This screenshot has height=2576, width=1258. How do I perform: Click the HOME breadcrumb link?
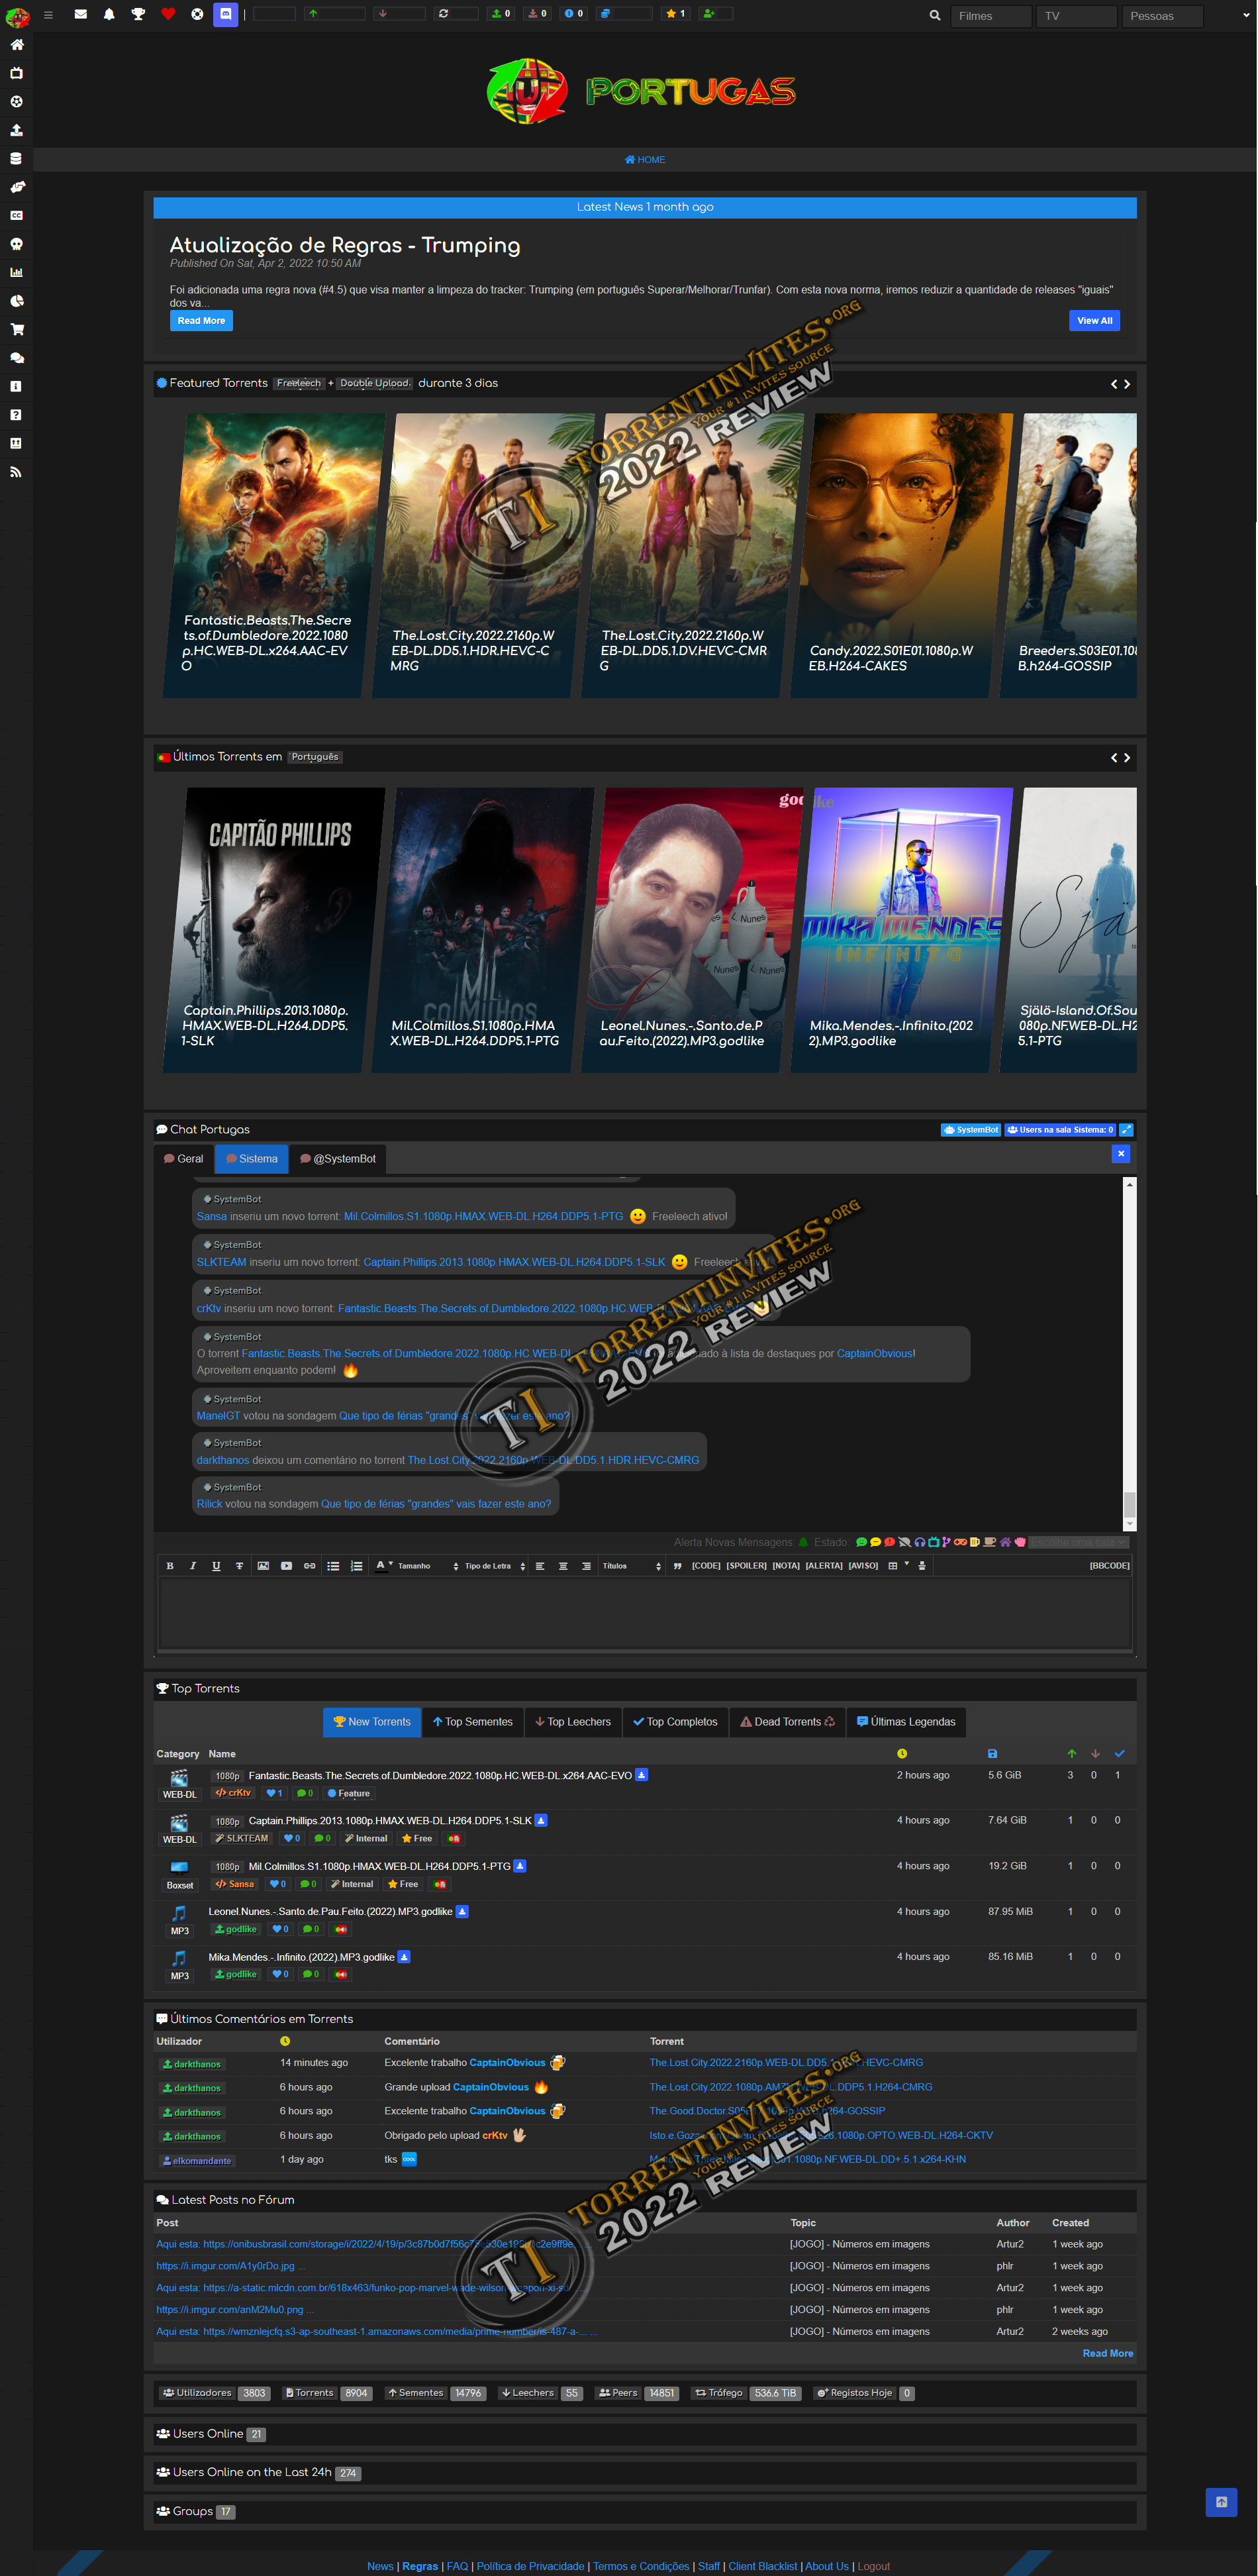pyautogui.click(x=644, y=160)
